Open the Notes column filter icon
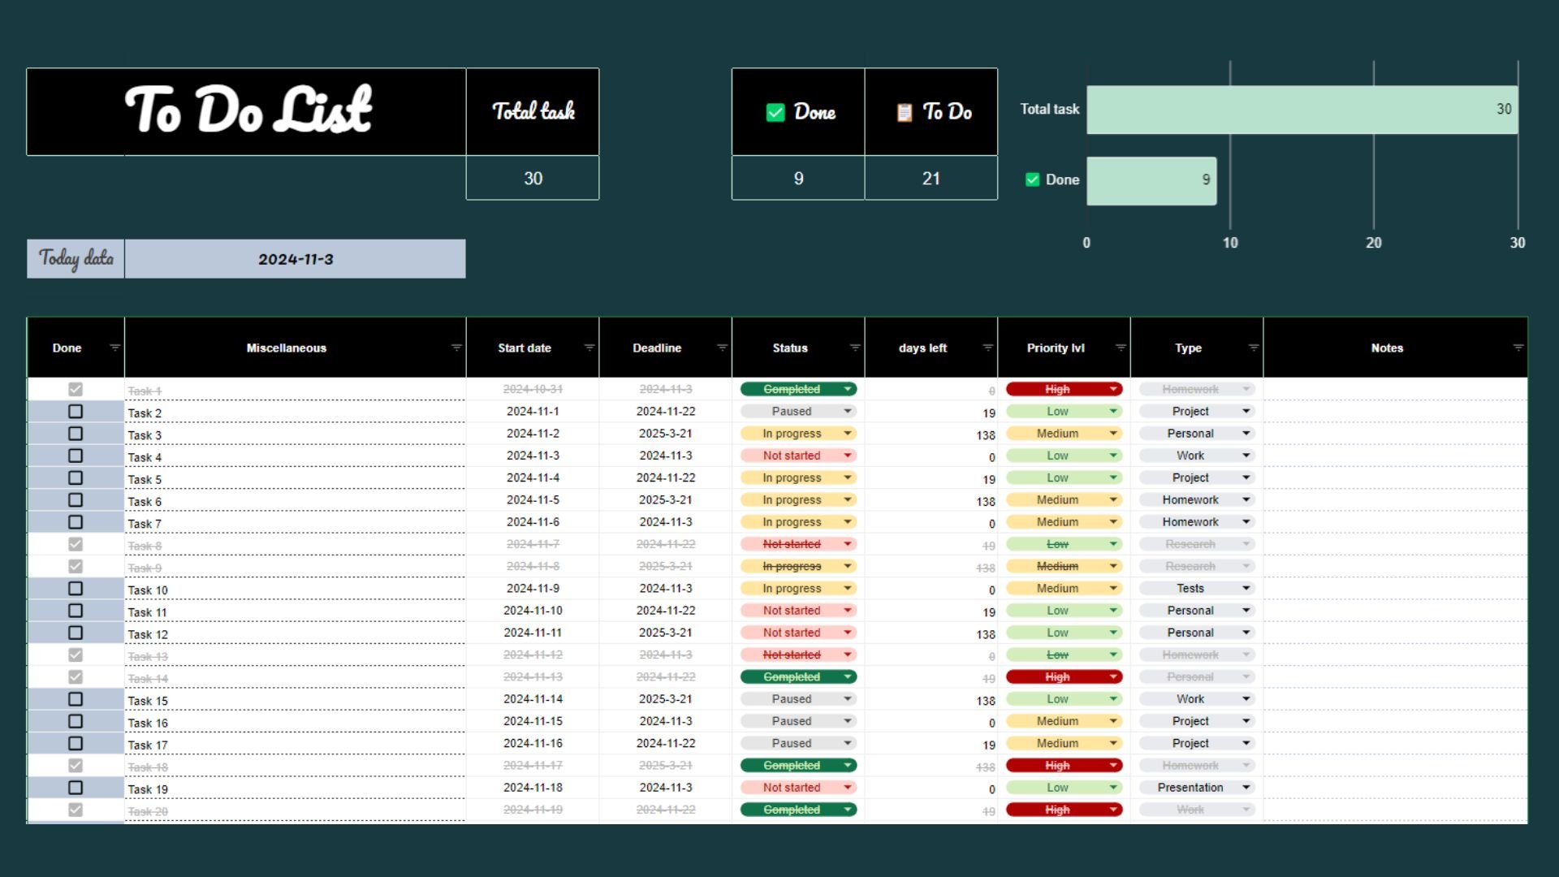1559x877 pixels. click(x=1518, y=348)
